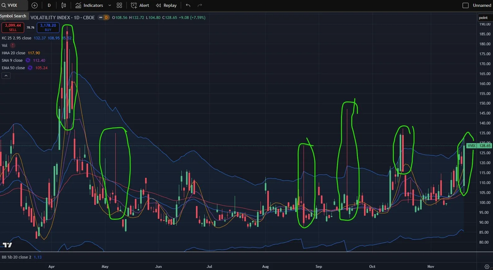Viewport: 493px width, 270px height.
Task: Click the EMA 50 loading circle icon
Action: (x=30, y=68)
